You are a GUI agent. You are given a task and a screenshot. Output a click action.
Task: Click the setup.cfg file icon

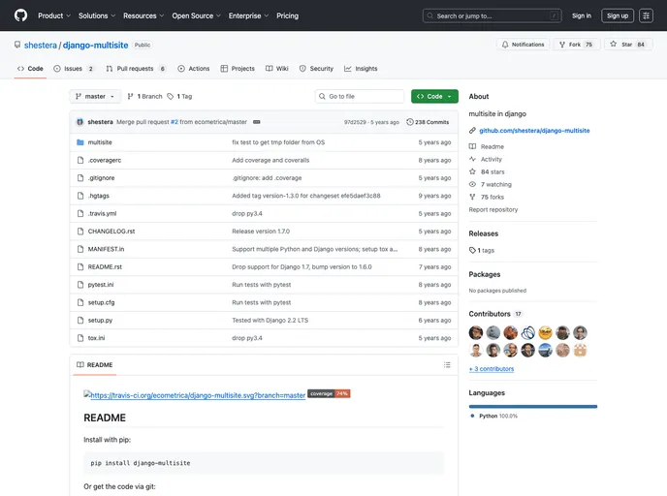pyautogui.click(x=80, y=302)
